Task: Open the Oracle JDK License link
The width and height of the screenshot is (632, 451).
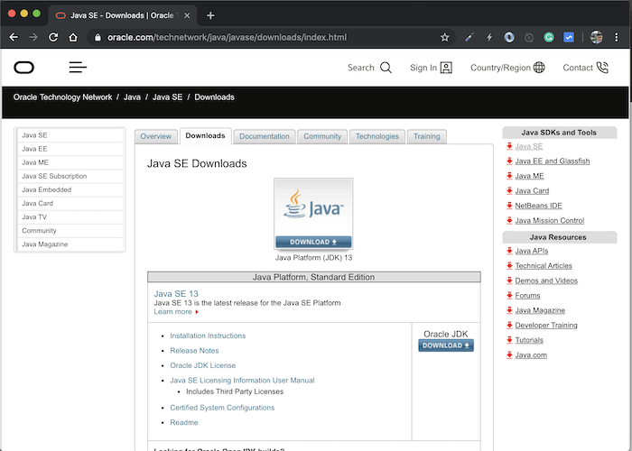Action: pyautogui.click(x=203, y=365)
